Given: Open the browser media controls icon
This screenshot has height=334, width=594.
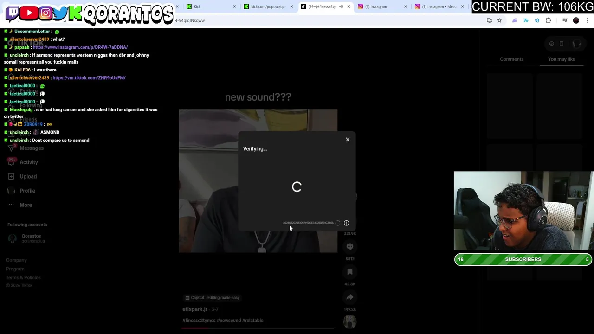Looking at the screenshot, I should [x=565, y=20].
